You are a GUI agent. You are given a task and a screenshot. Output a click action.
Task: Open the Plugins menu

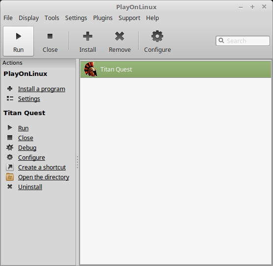(x=103, y=18)
